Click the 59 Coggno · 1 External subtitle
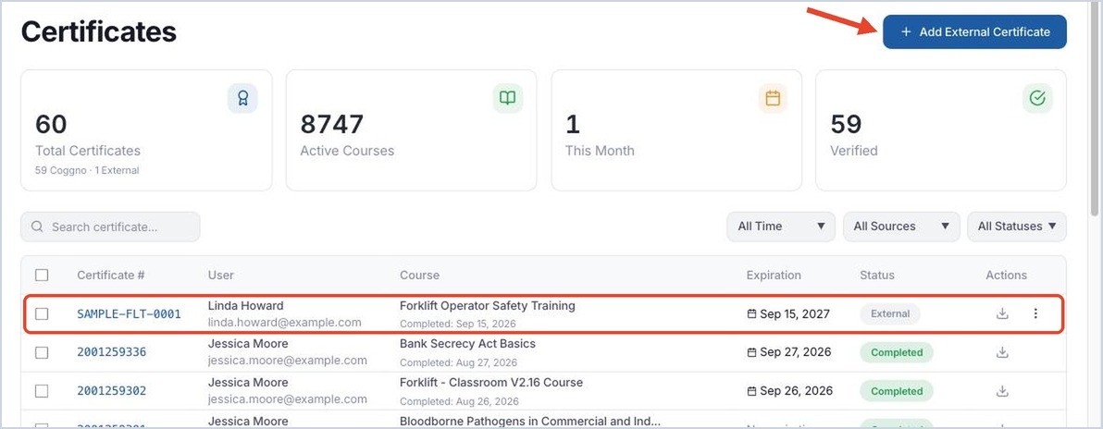The width and height of the screenshot is (1103, 429). click(x=87, y=170)
